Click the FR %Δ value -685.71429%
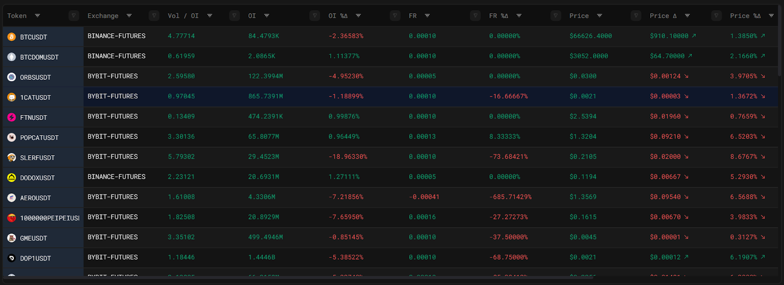The height and width of the screenshot is (285, 784). pos(511,197)
